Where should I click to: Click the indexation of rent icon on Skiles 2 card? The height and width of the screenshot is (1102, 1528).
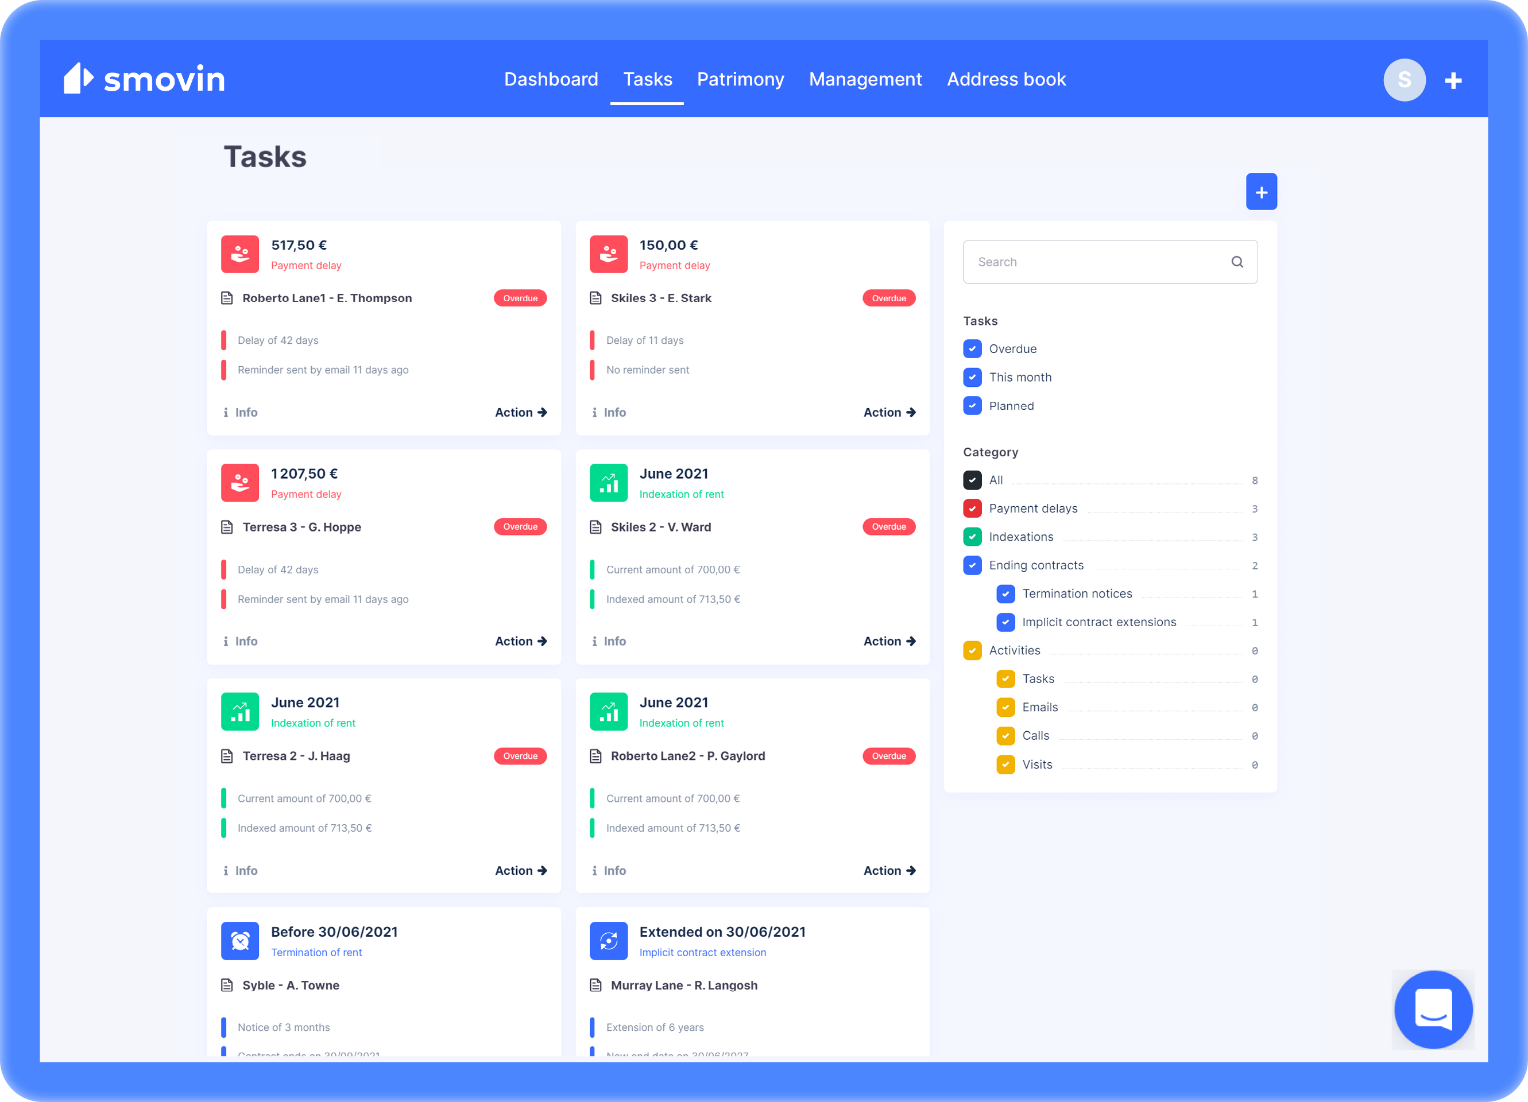click(608, 482)
